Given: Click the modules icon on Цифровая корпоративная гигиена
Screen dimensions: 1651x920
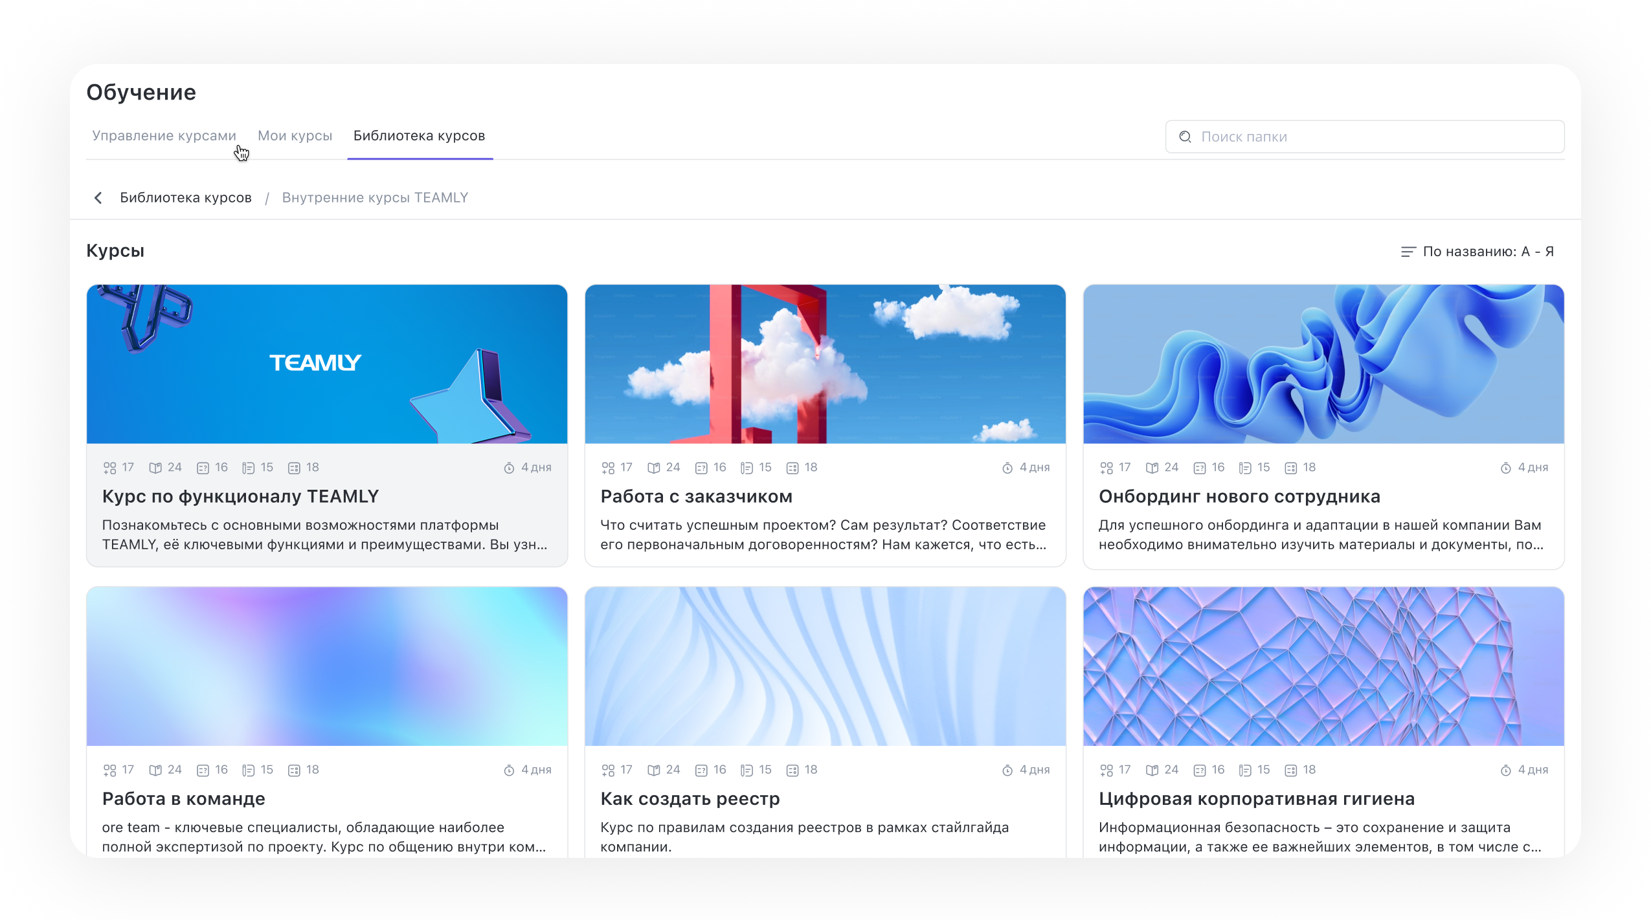Looking at the screenshot, I should pos(1106,770).
